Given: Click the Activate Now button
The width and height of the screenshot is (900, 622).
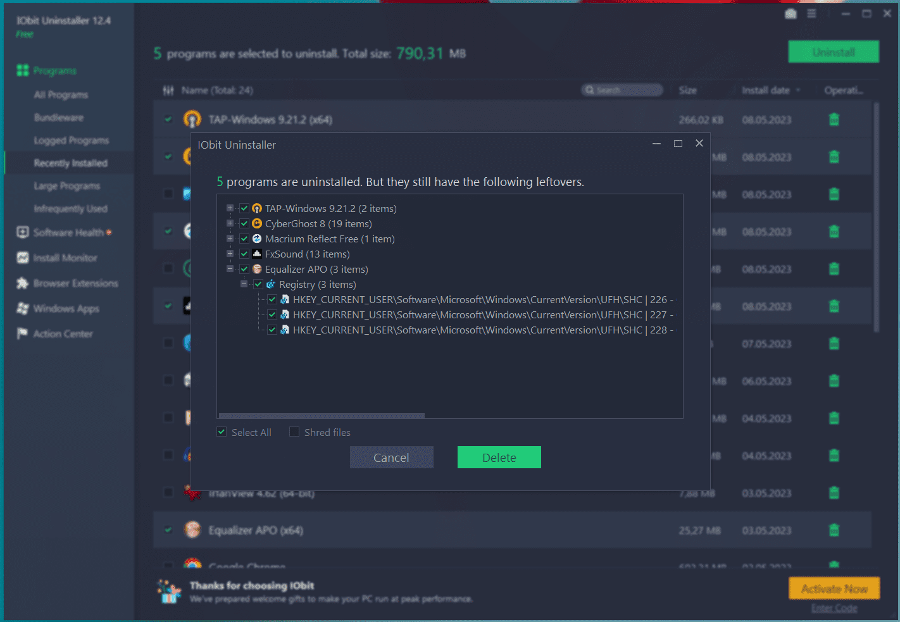Looking at the screenshot, I should click(834, 589).
